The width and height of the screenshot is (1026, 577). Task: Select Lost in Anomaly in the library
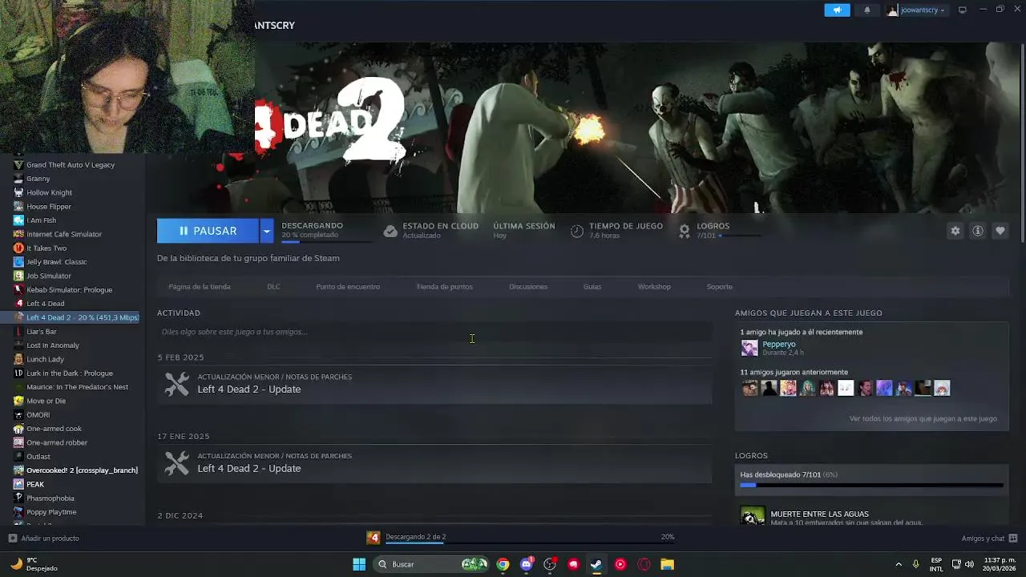[53, 345]
